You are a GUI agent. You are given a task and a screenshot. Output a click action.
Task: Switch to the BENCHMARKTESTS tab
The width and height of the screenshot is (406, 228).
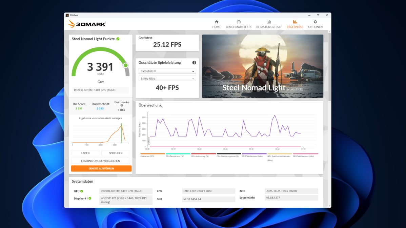tap(239, 24)
